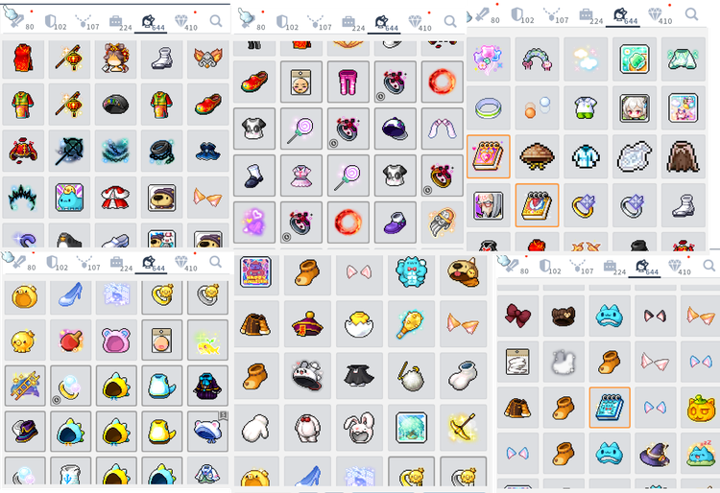Choose the star ladder item
The image size is (720, 493).
(x=25, y=386)
